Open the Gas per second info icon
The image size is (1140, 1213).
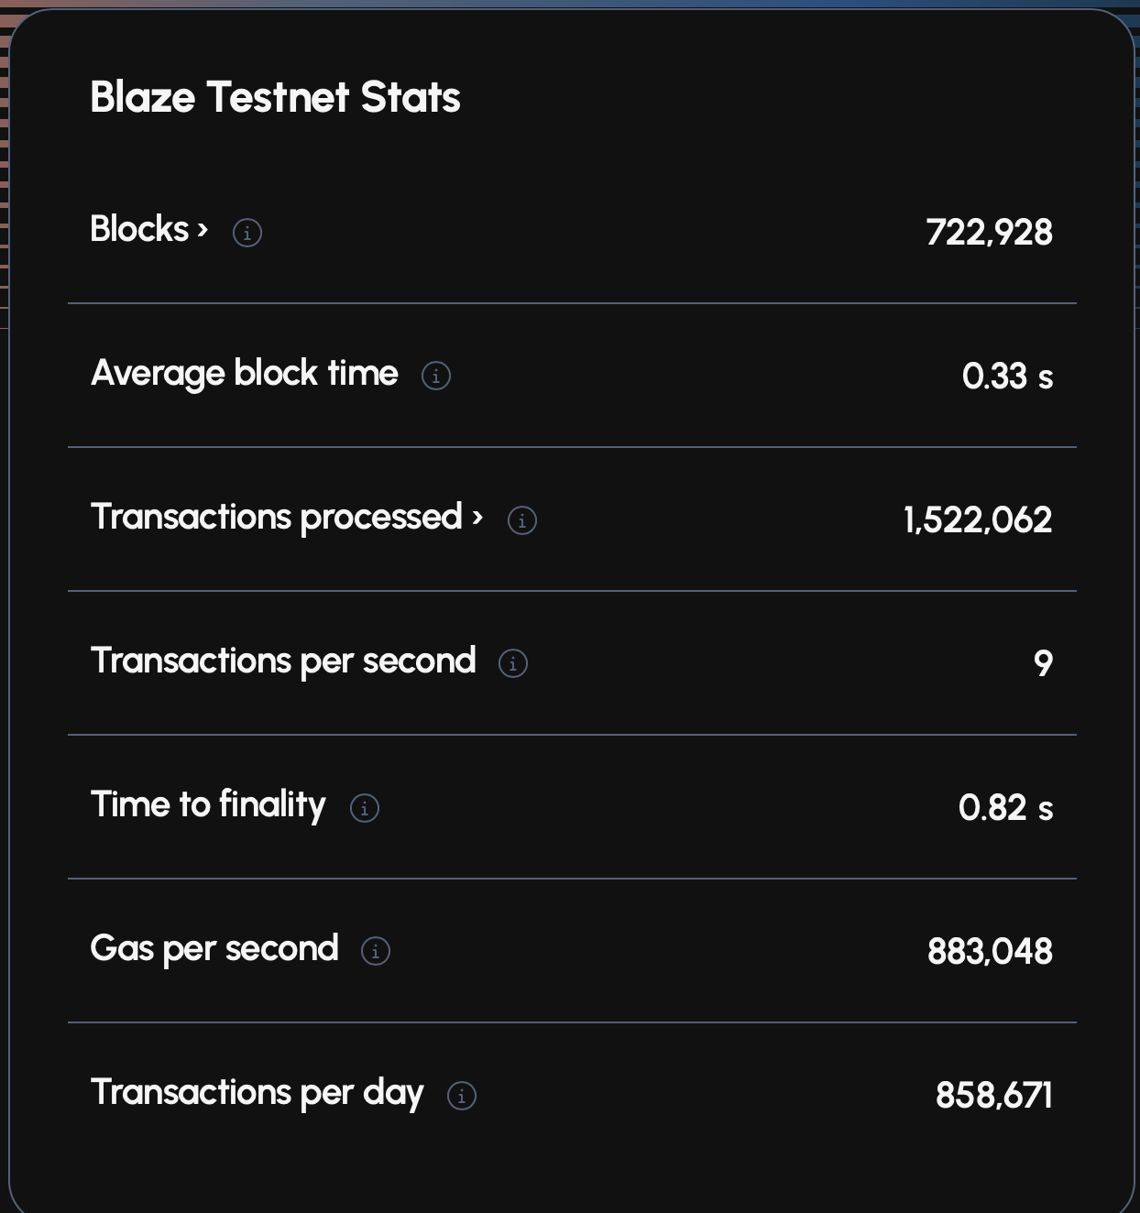tap(376, 951)
